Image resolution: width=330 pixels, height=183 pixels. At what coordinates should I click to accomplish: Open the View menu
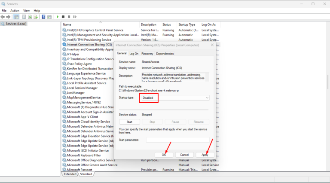coord(26,10)
